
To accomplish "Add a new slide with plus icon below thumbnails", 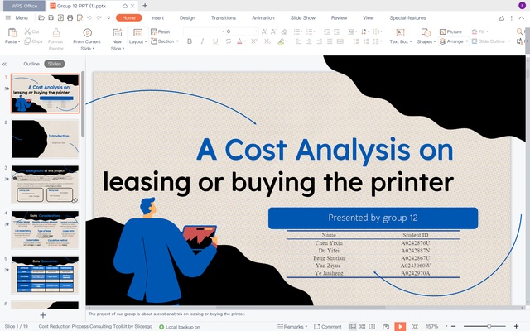I will (x=43, y=315).
